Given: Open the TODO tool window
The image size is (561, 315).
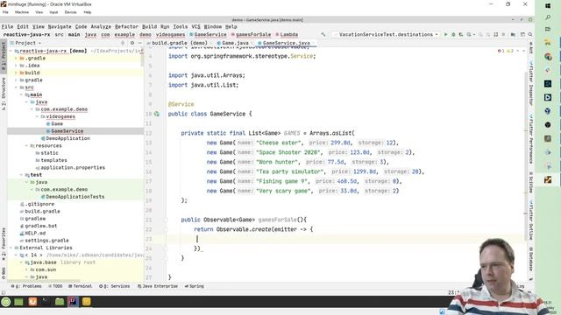Looking at the screenshot, I should tap(55, 286).
